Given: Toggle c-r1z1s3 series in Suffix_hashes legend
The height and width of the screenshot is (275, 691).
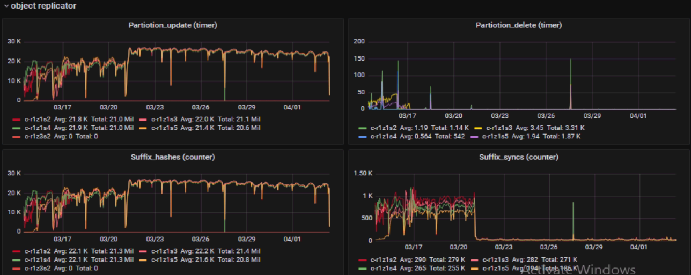Looking at the screenshot, I should pos(164,251).
